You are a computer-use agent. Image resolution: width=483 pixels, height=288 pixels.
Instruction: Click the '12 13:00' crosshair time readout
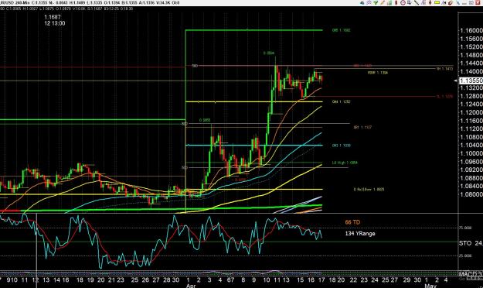click(55, 23)
